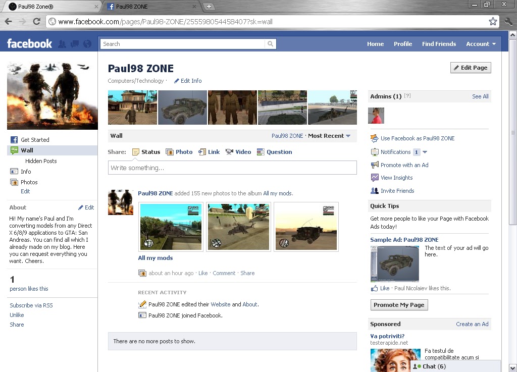
Task: Click the pencil icon next to Edit Info
Action: pyautogui.click(x=177, y=81)
